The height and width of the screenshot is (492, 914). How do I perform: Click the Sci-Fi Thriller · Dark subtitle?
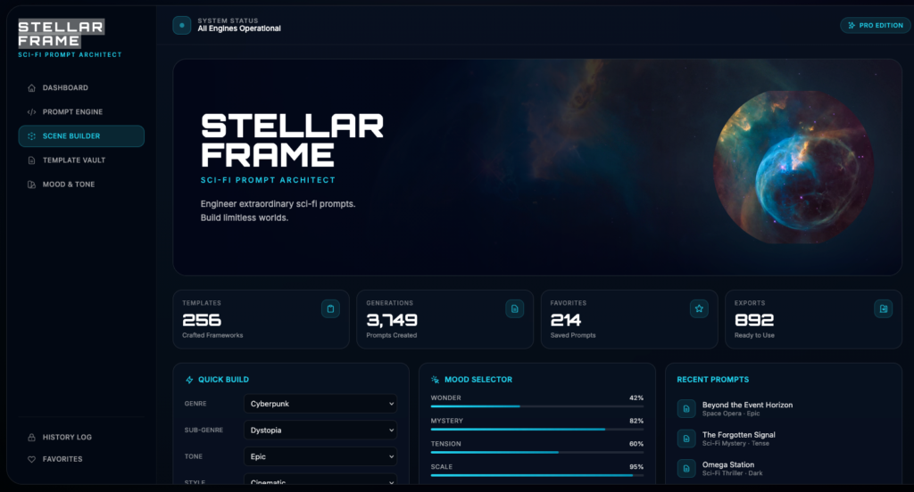click(732, 473)
